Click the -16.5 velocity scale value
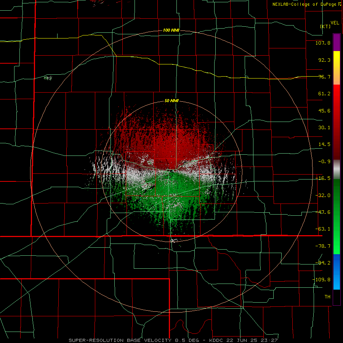Screen dimensions: 343x343 [323, 178]
